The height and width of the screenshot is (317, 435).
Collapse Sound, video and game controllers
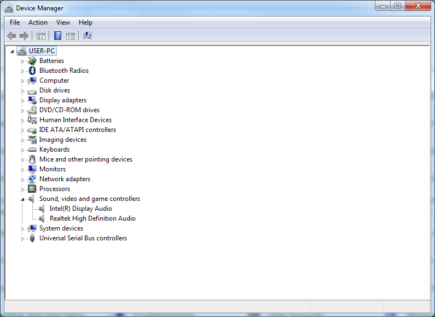click(x=22, y=199)
